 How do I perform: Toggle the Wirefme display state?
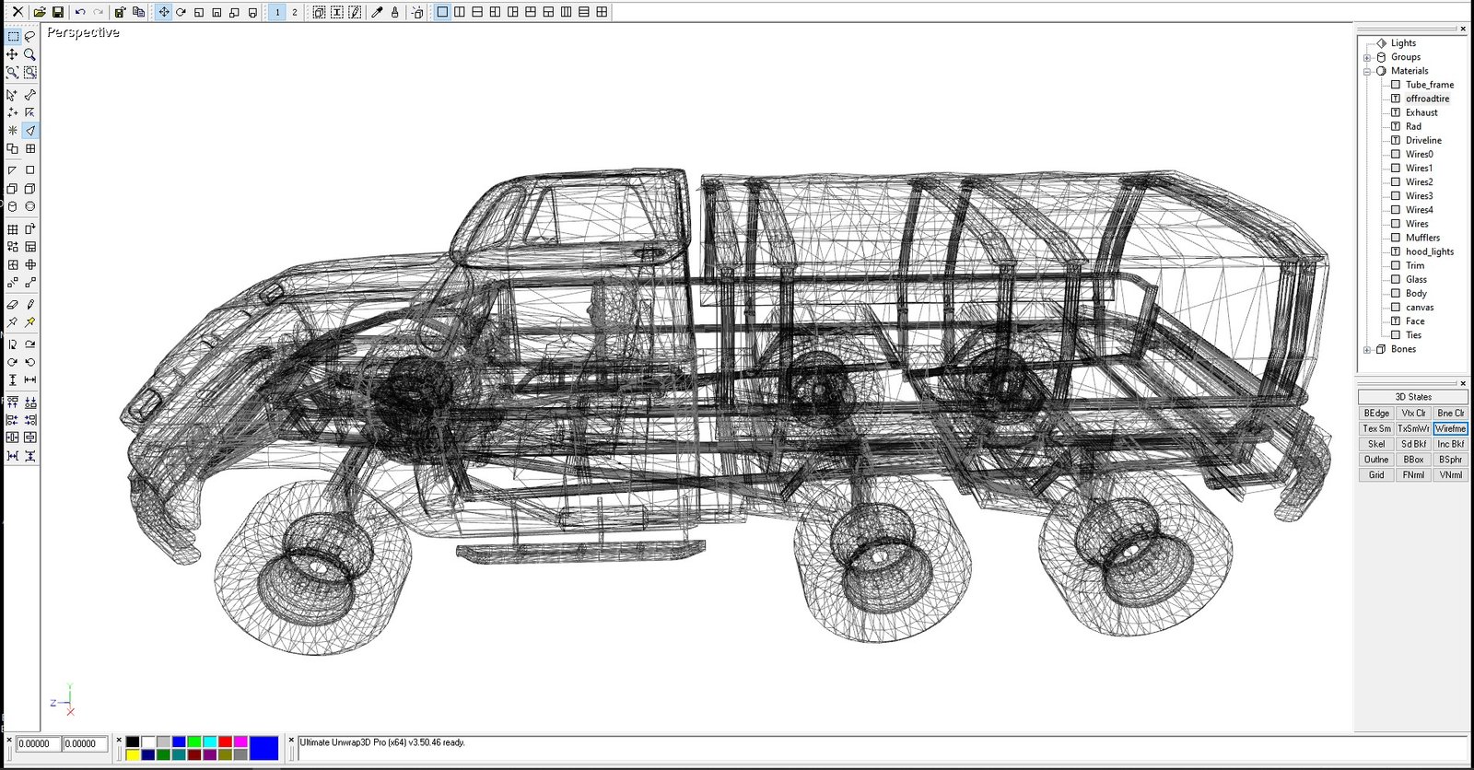tap(1450, 428)
